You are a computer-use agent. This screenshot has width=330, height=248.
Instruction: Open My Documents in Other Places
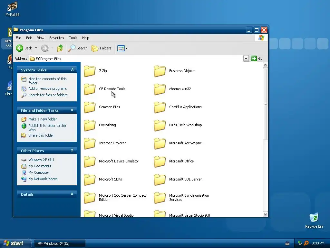click(x=40, y=166)
